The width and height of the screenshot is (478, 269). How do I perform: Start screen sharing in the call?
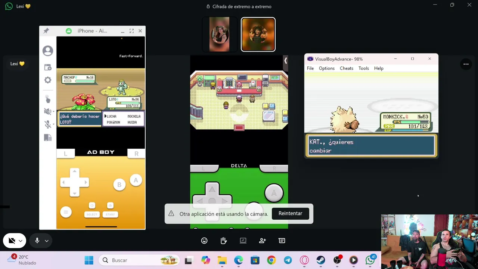click(243, 241)
